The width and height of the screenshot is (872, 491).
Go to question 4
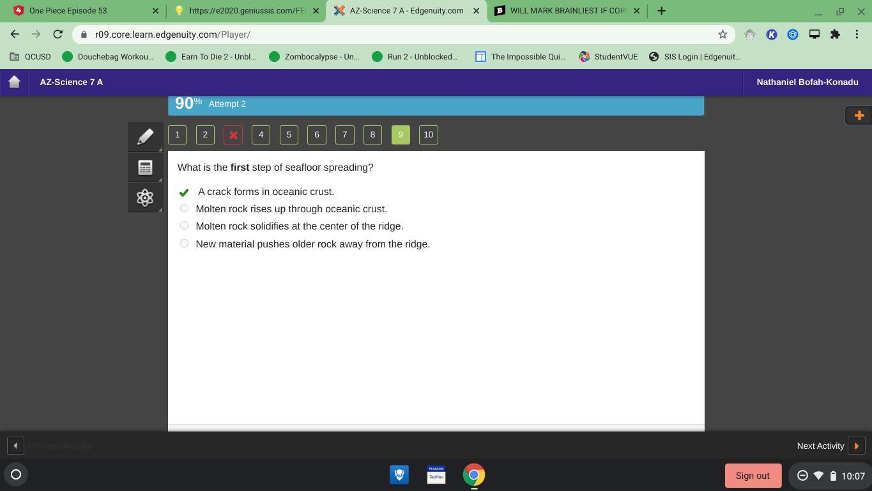(x=261, y=135)
